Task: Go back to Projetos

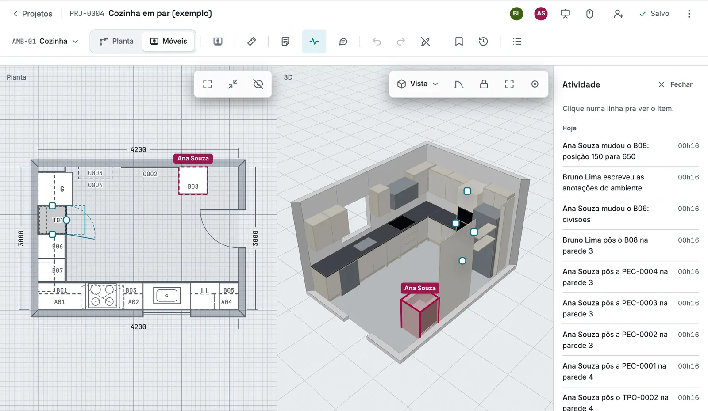Action: coord(33,14)
